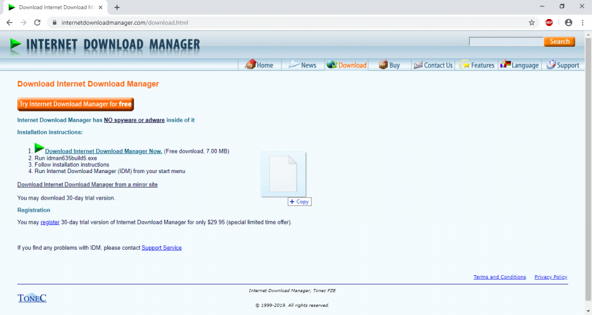Image resolution: width=592 pixels, height=315 pixels.
Task: Reload the current page
Action: tap(38, 22)
